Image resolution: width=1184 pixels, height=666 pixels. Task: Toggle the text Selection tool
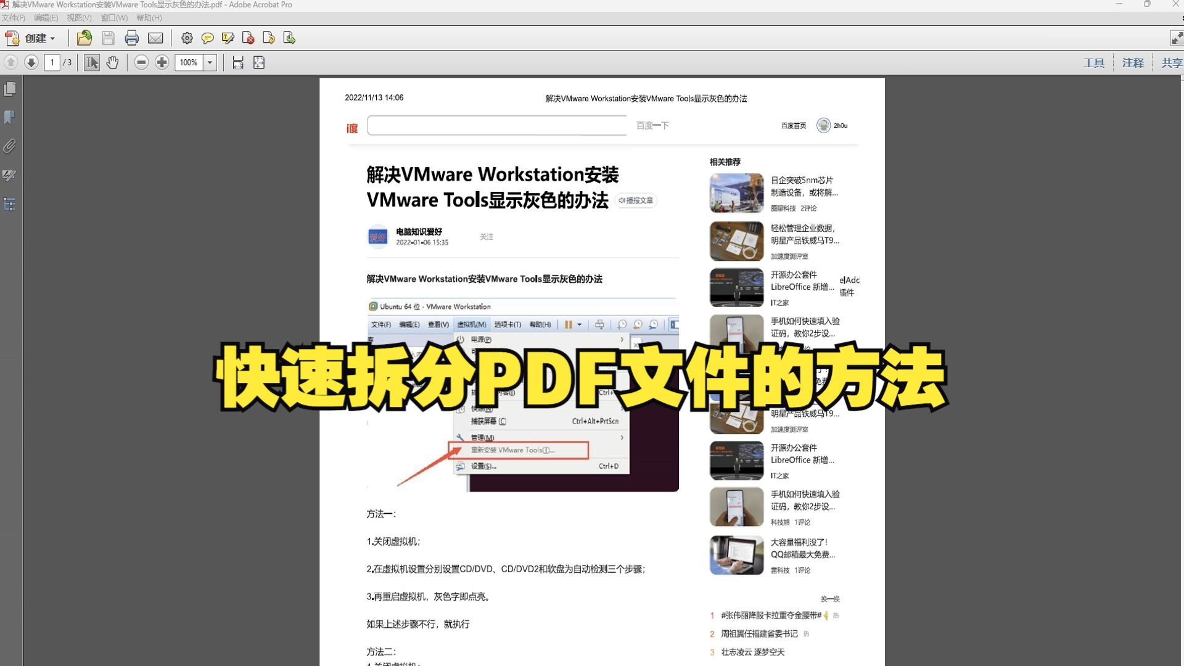click(91, 62)
